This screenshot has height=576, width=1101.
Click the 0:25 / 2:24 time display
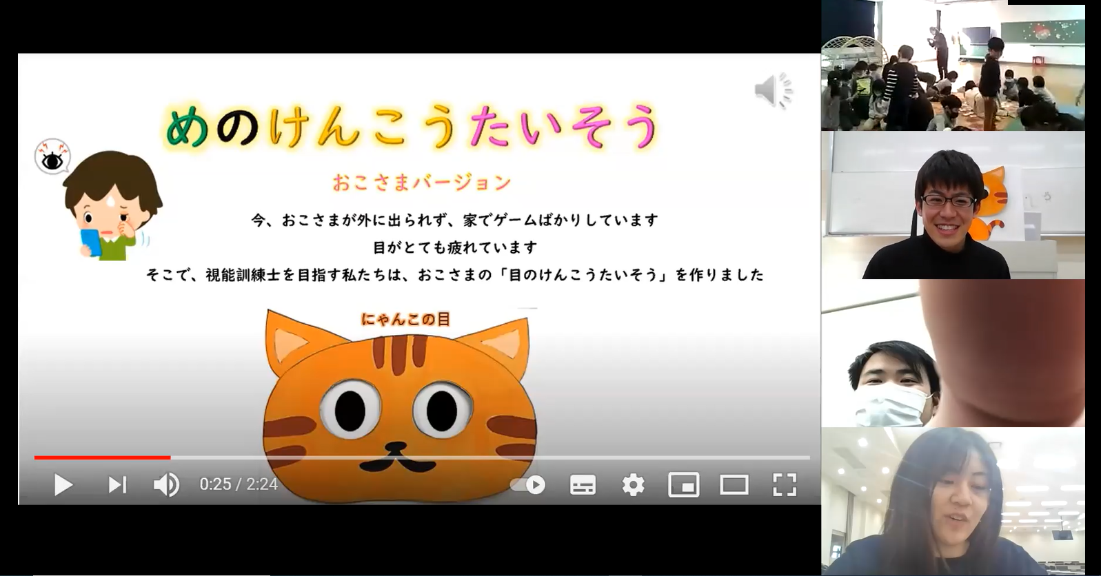click(239, 484)
